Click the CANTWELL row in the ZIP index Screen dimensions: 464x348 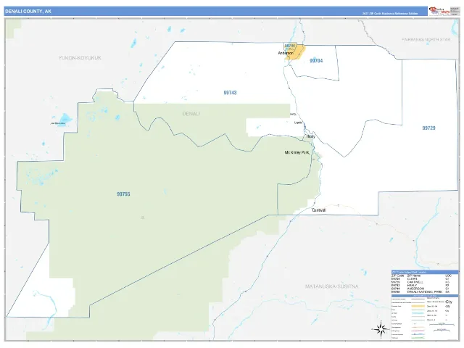421,282
